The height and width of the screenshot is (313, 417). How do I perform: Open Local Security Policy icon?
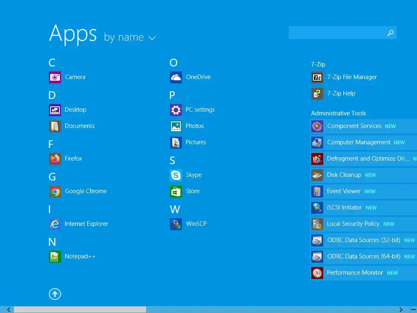[317, 224]
